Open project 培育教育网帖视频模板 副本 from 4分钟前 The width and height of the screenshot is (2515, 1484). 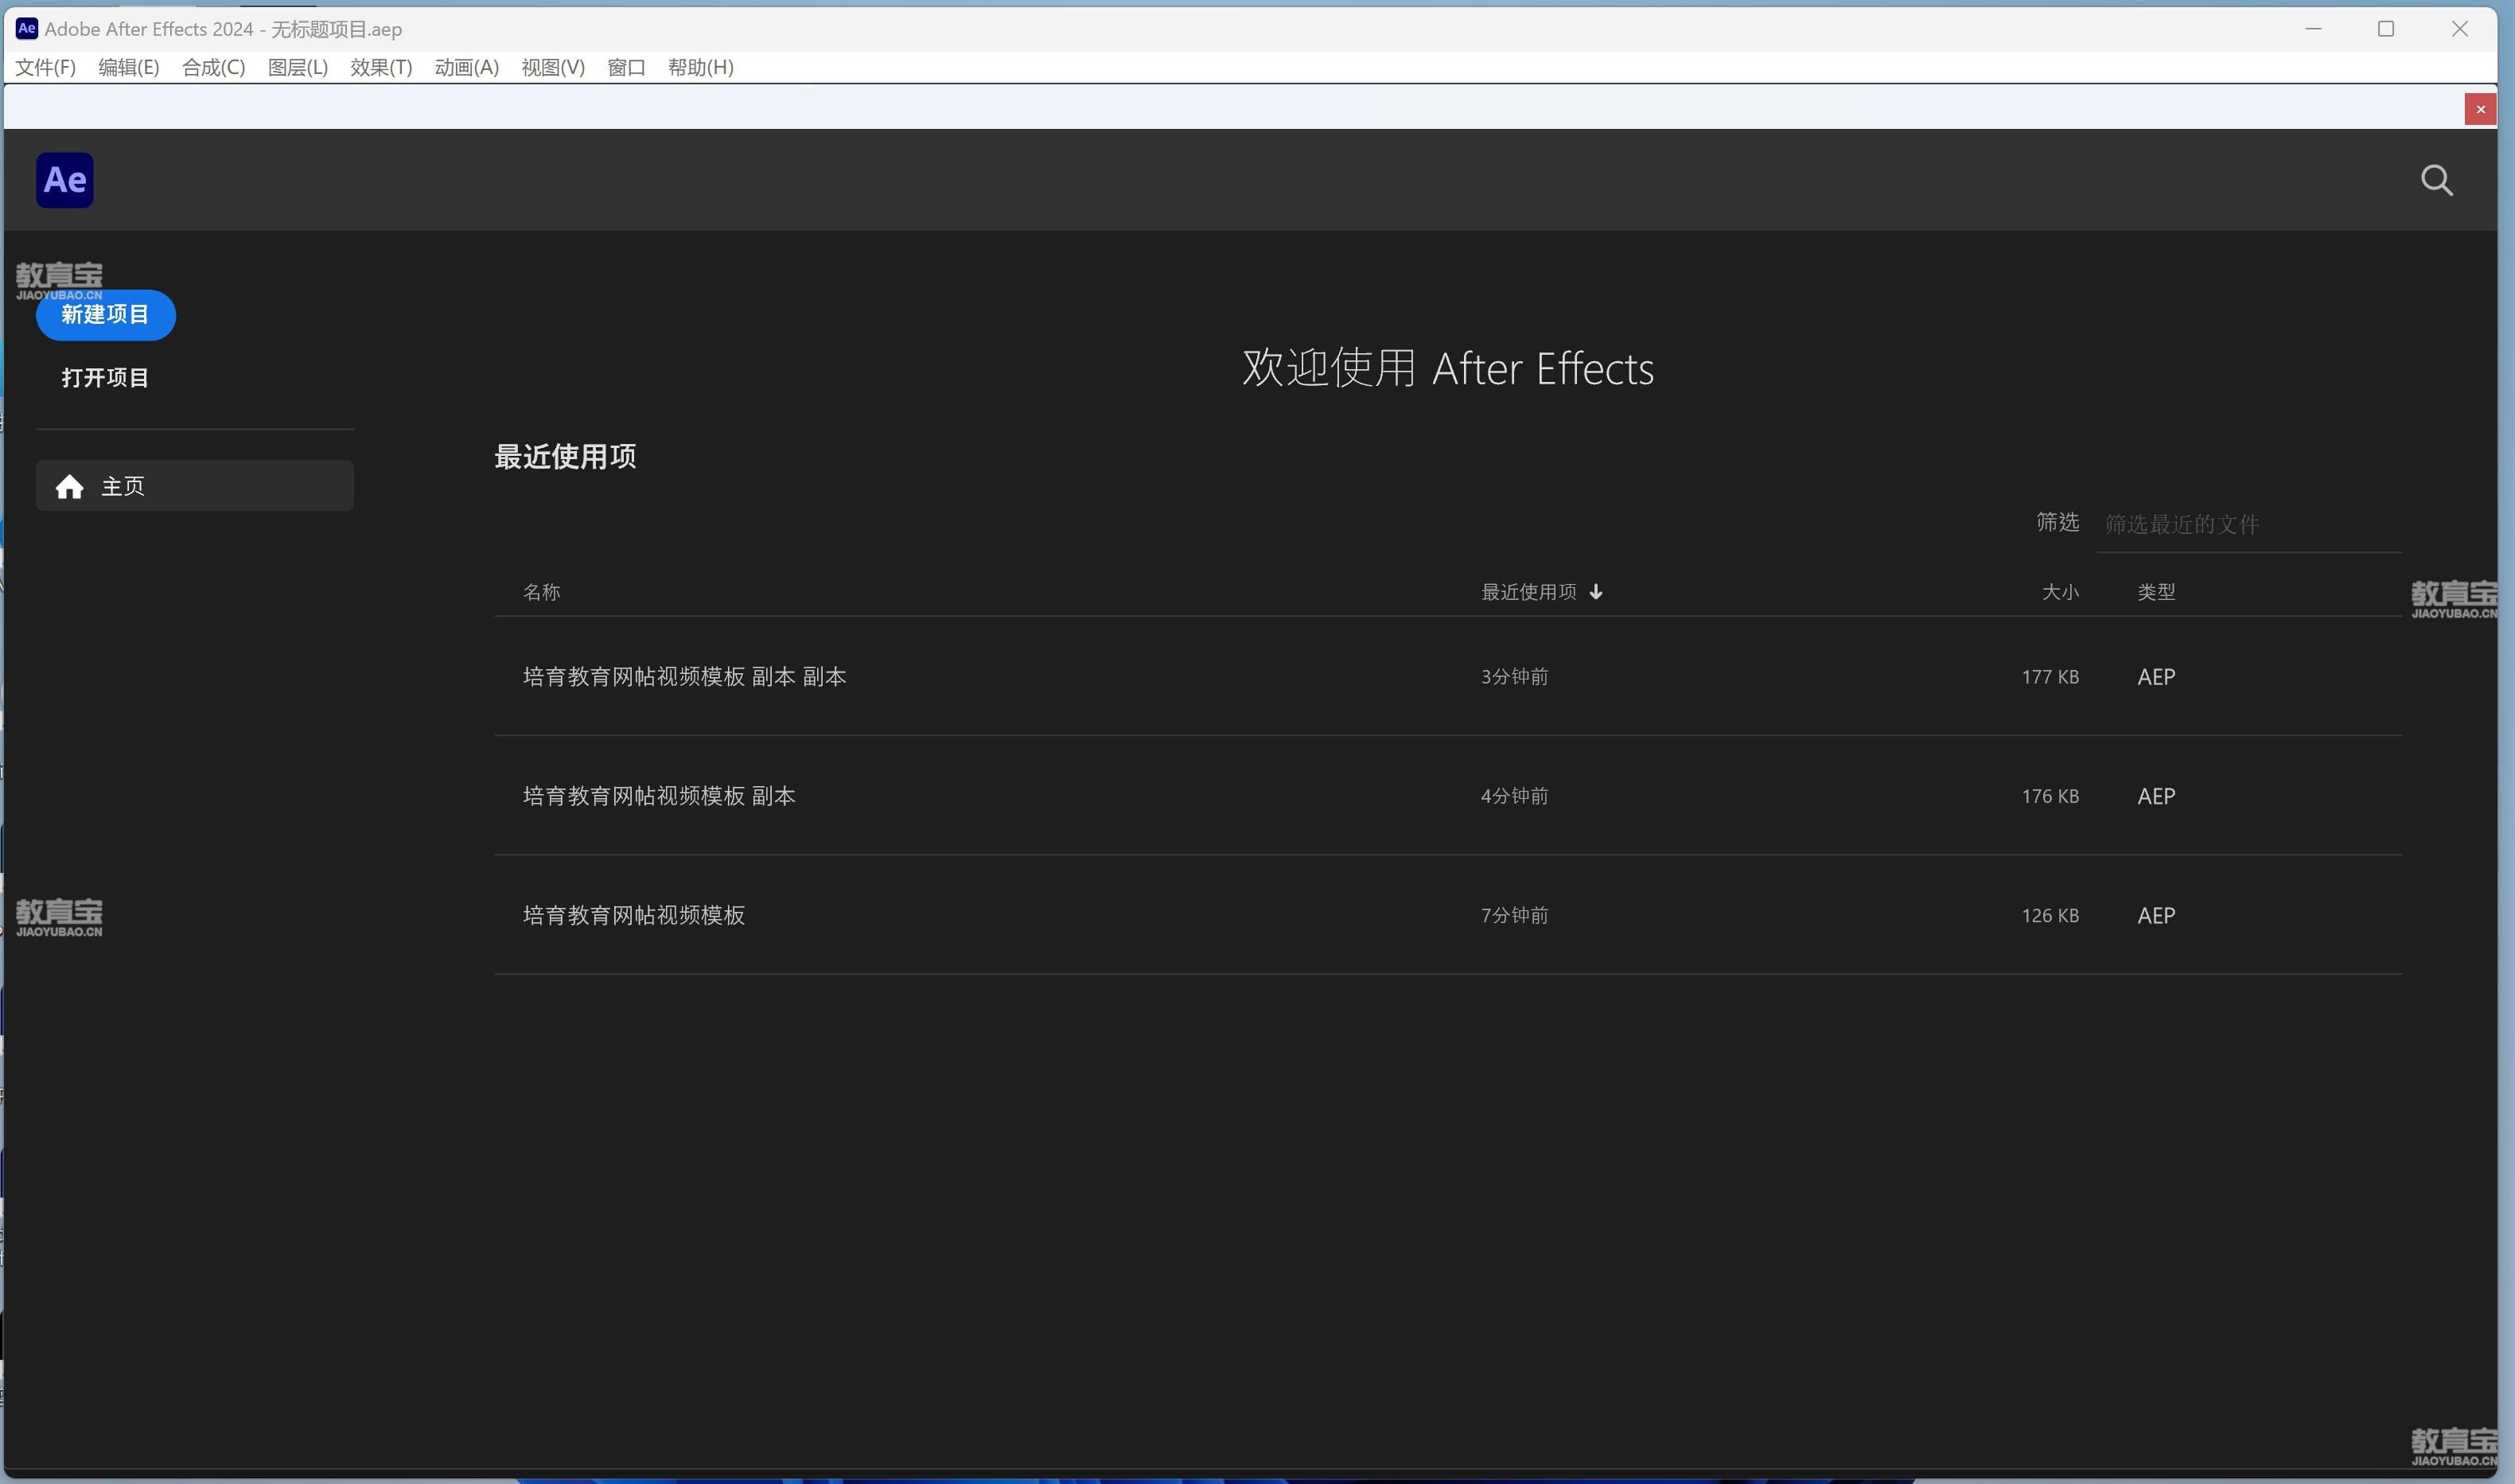click(660, 796)
